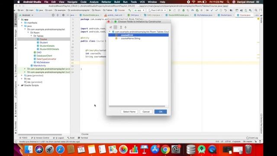This screenshot has height=156, width=277.
Task: Open Version Control tool window
Action: click(x=40, y=138)
